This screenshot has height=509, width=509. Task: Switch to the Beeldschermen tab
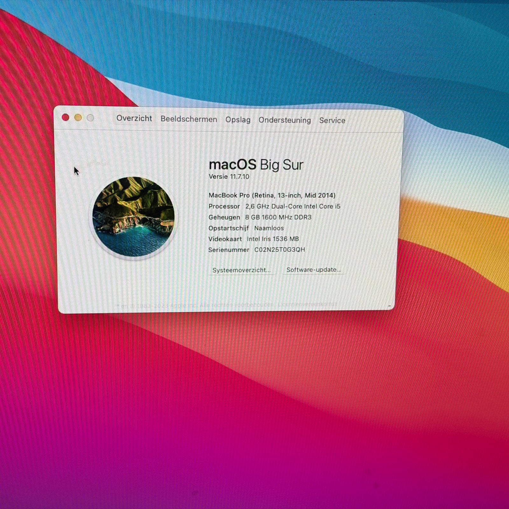pyautogui.click(x=189, y=119)
